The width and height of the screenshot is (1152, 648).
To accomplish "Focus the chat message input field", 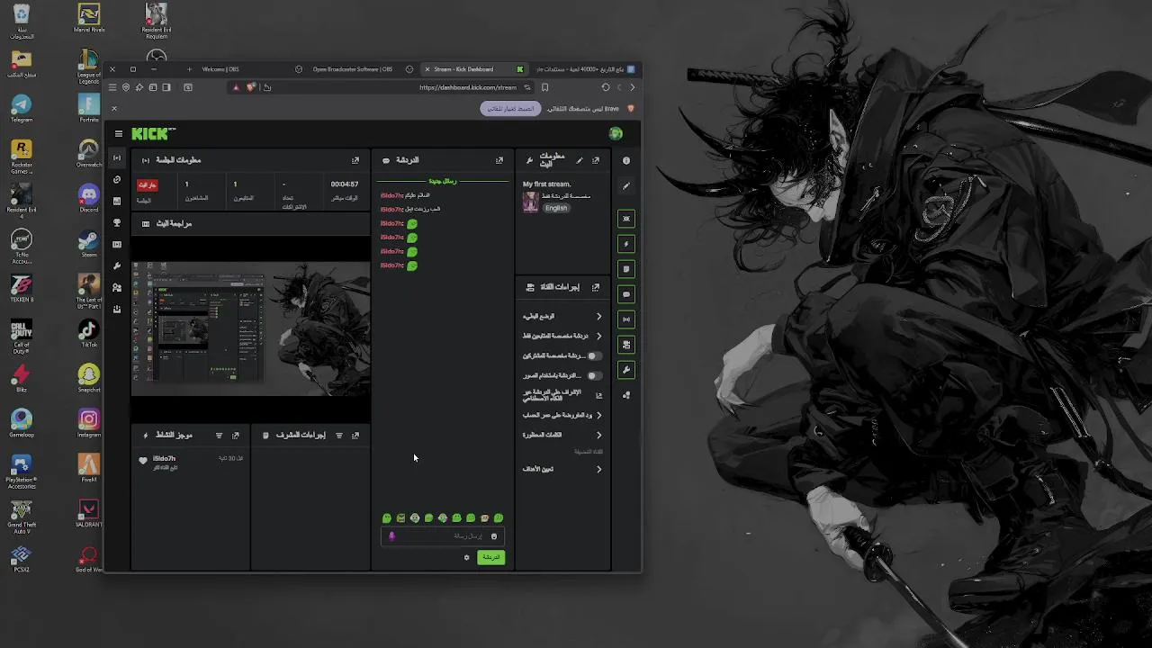I will point(442,536).
